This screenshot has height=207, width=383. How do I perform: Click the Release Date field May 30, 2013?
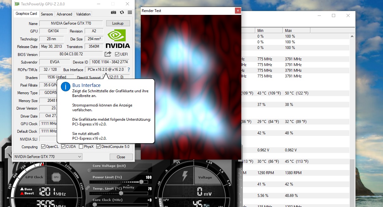tap(51, 46)
